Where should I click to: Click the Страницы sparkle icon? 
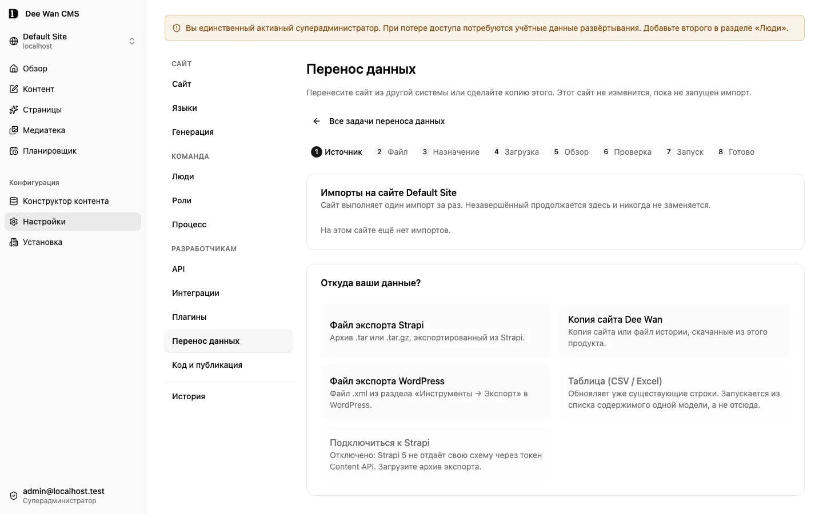(x=14, y=110)
